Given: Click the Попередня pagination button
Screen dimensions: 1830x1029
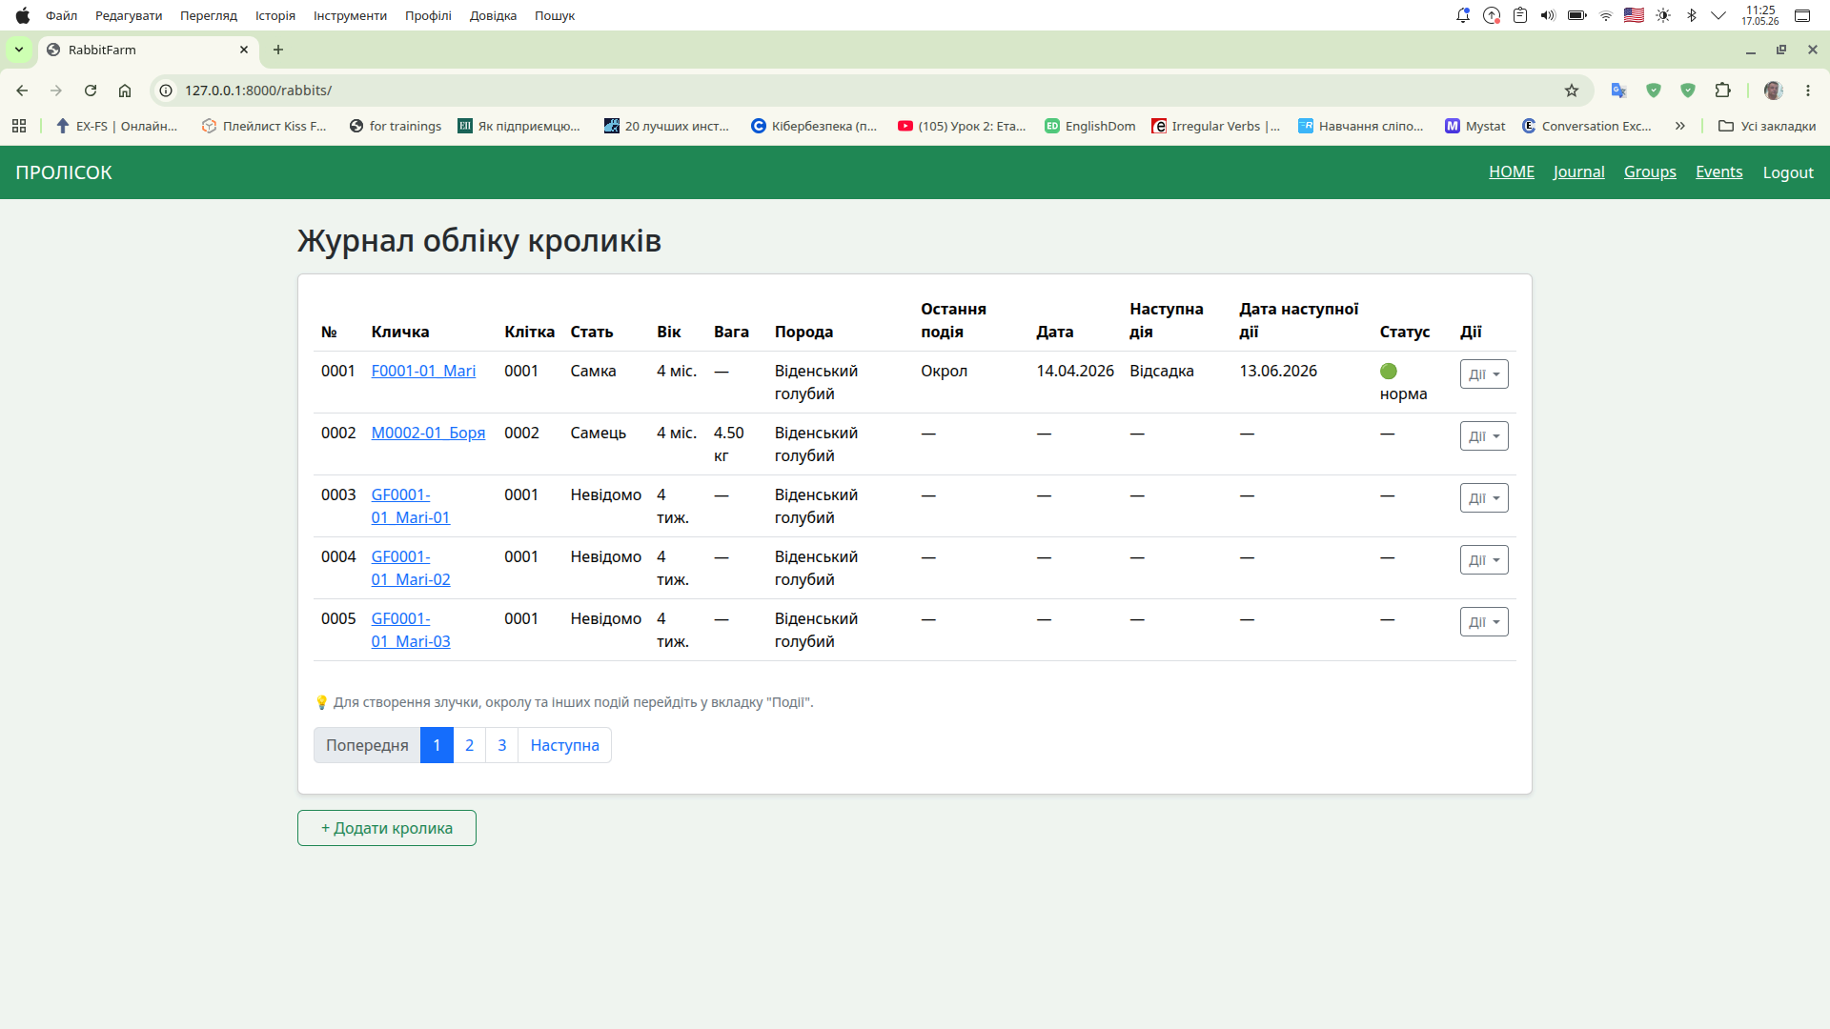Looking at the screenshot, I should click(x=367, y=745).
